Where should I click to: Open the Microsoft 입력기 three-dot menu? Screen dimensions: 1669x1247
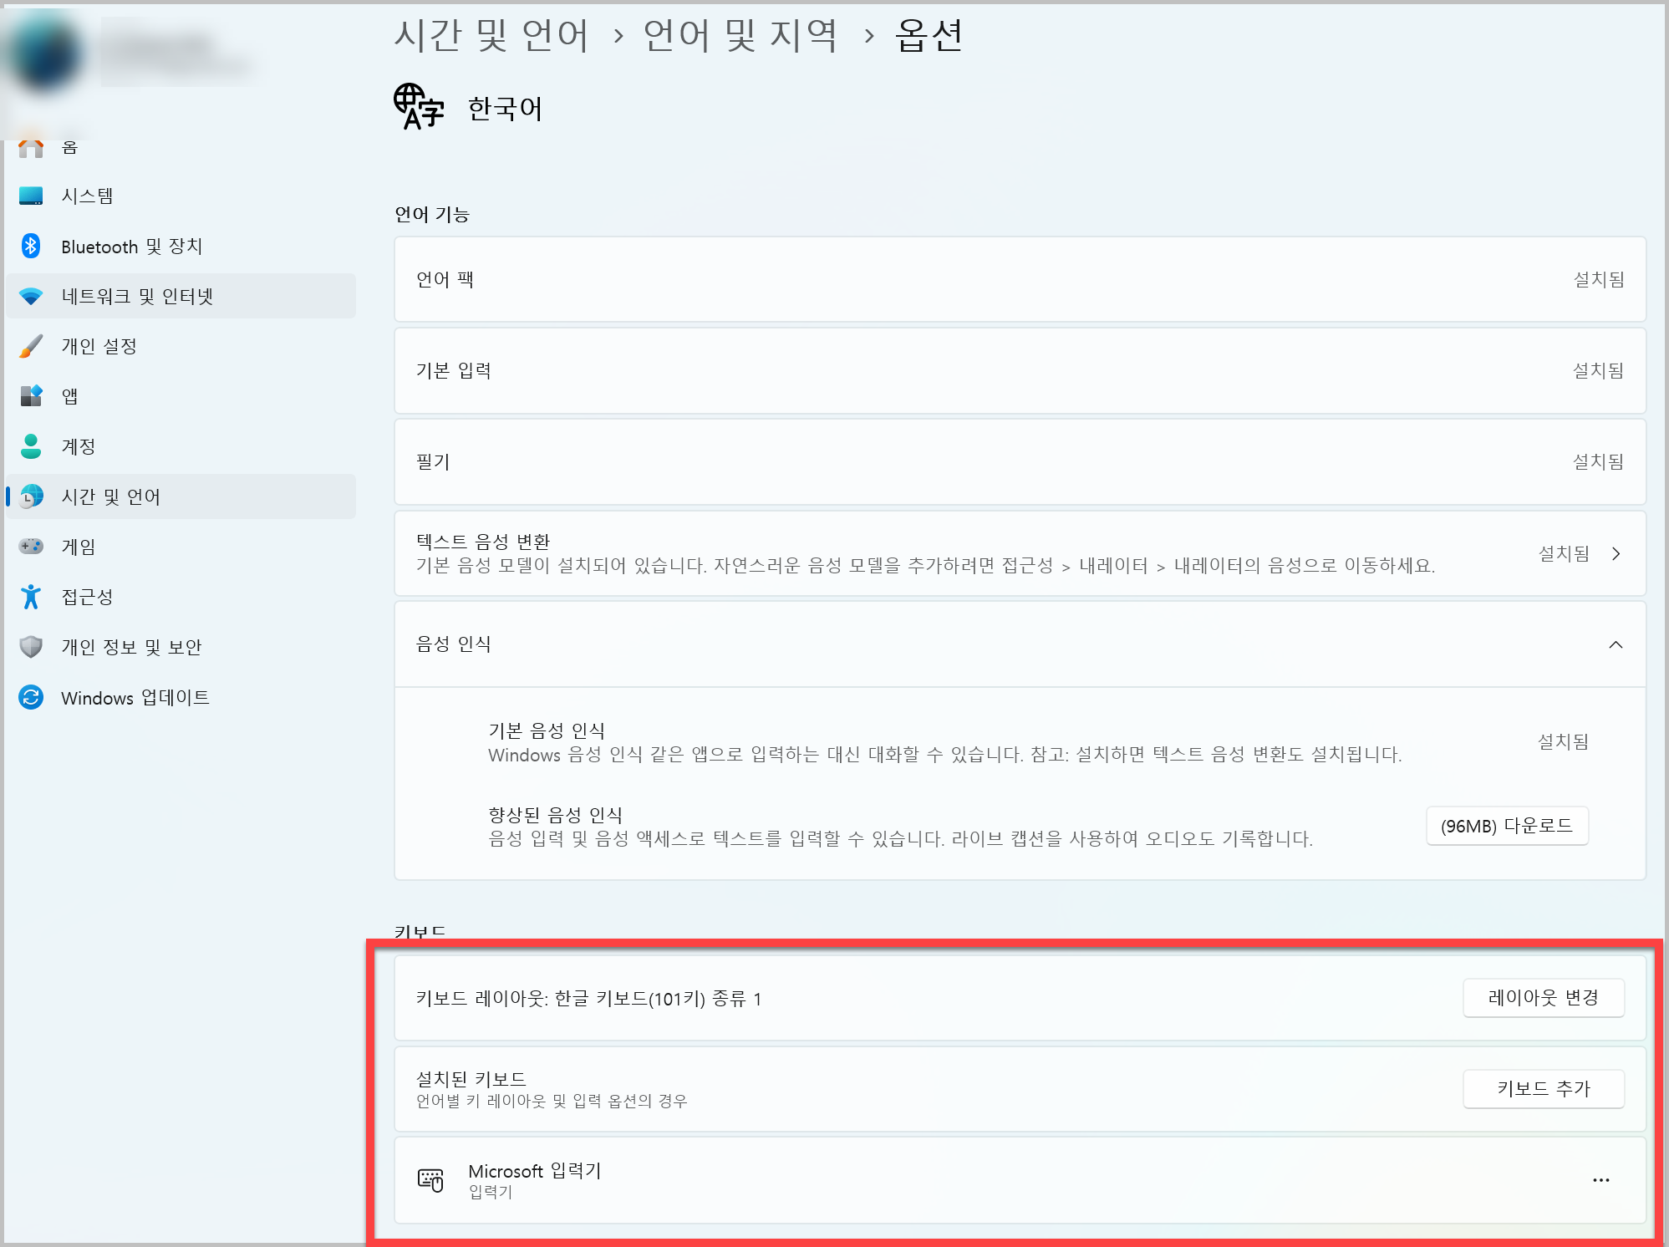(x=1600, y=1180)
